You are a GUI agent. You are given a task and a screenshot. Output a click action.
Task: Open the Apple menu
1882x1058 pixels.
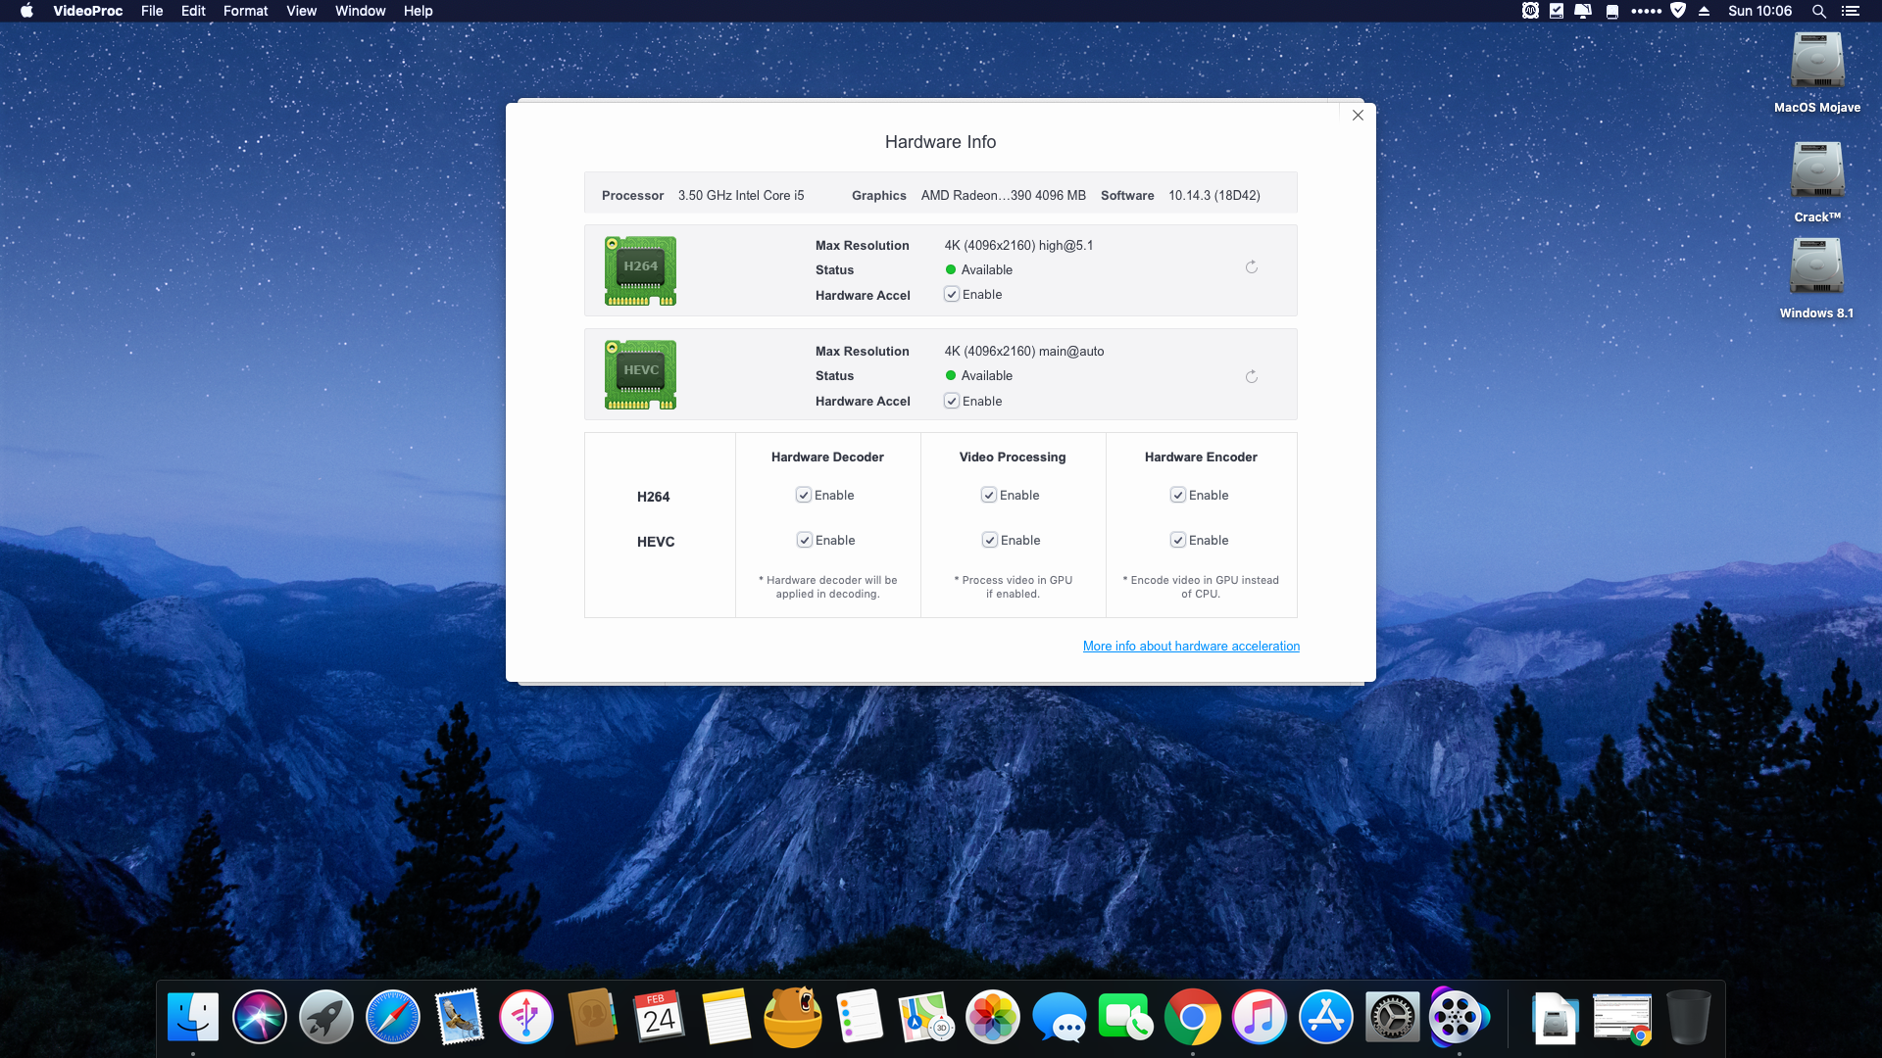click(x=26, y=11)
